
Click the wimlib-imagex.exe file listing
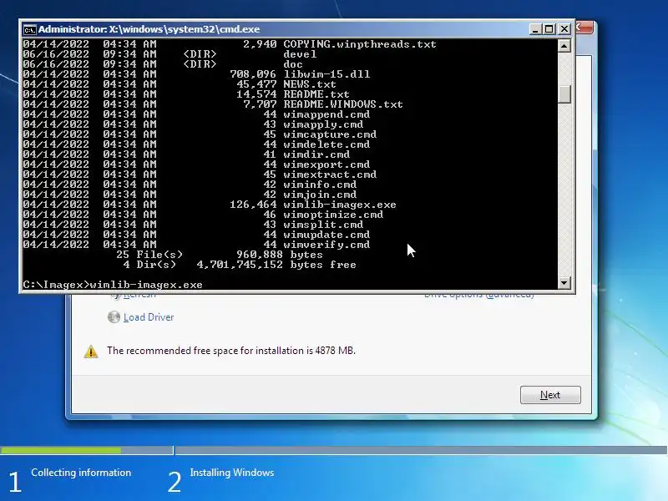(340, 205)
